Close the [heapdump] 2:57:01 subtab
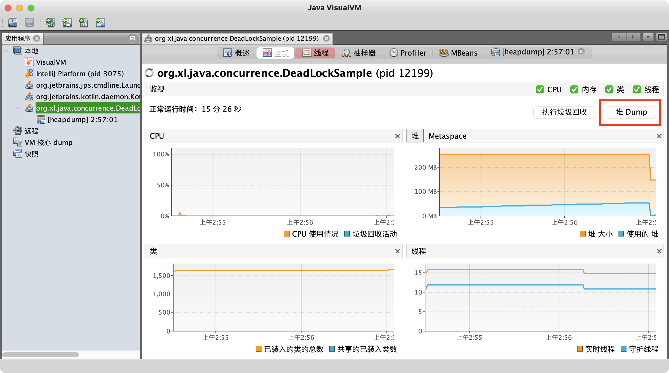This screenshot has height=373, width=669. pyautogui.click(x=581, y=51)
